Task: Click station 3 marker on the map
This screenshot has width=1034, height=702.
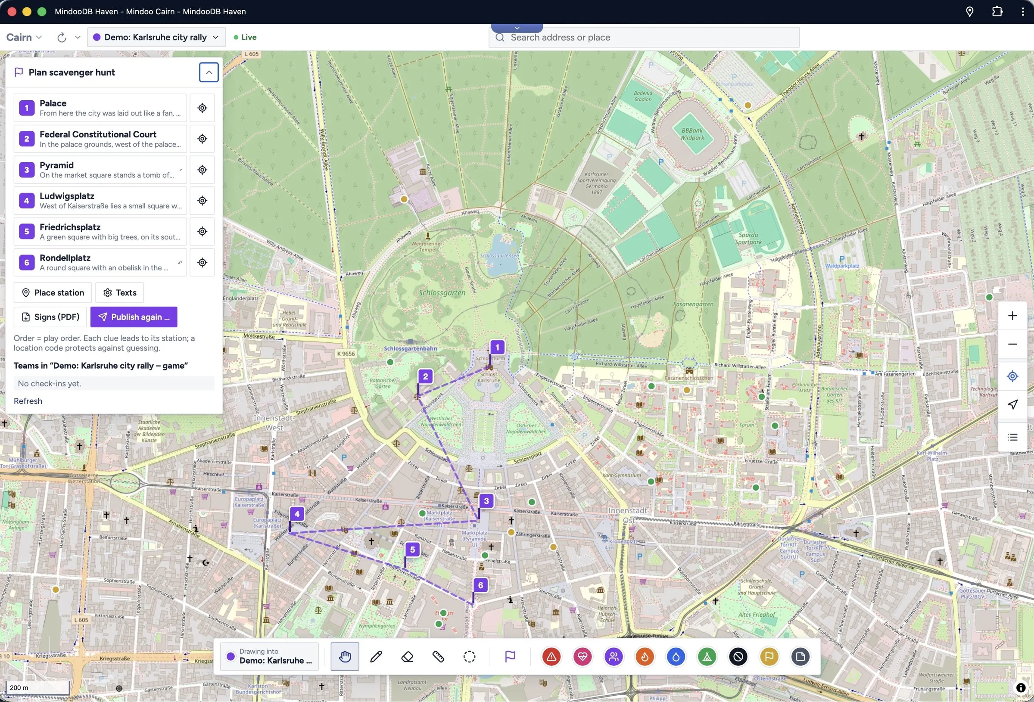Action: [x=486, y=501]
